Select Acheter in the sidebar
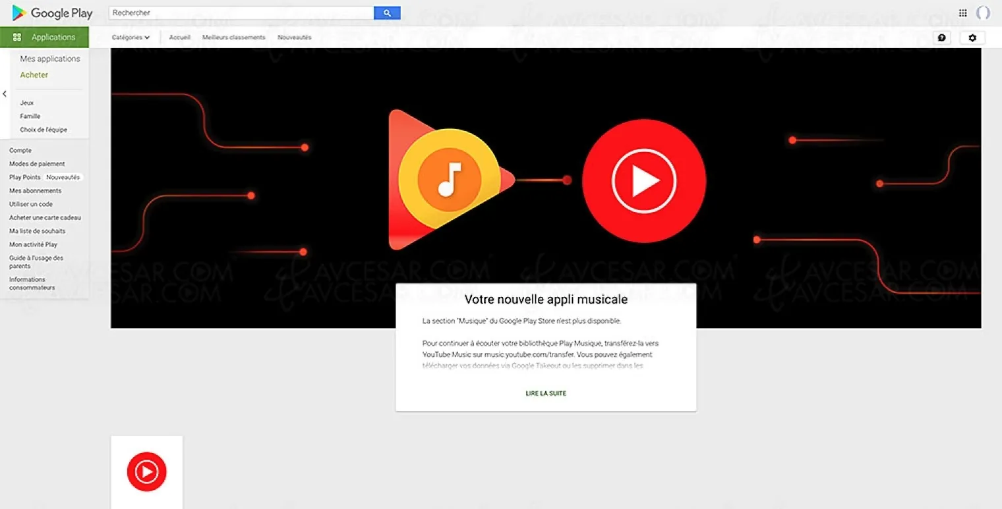 [x=34, y=75]
